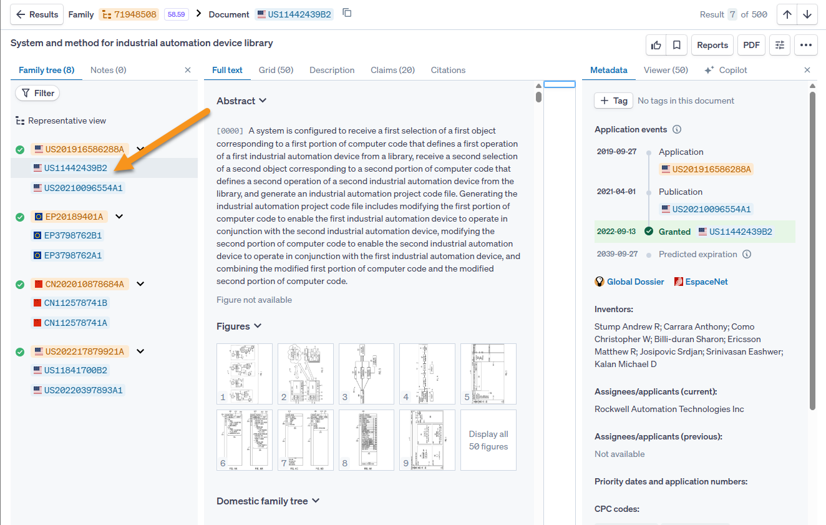Expand the Domestic family tree section
This screenshot has height=525, width=826.
pos(316,501)
